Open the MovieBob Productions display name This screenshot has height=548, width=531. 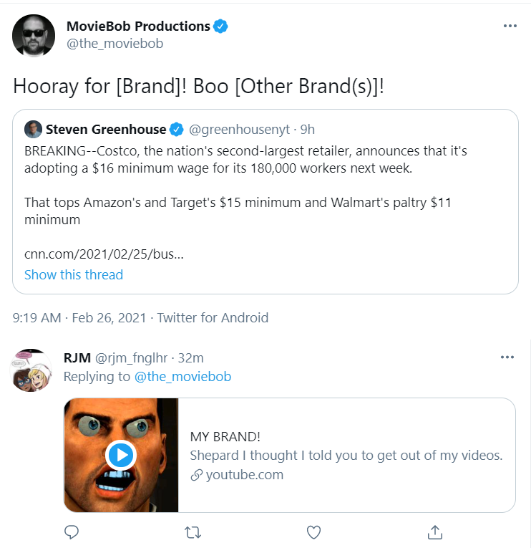click(138, 27)
